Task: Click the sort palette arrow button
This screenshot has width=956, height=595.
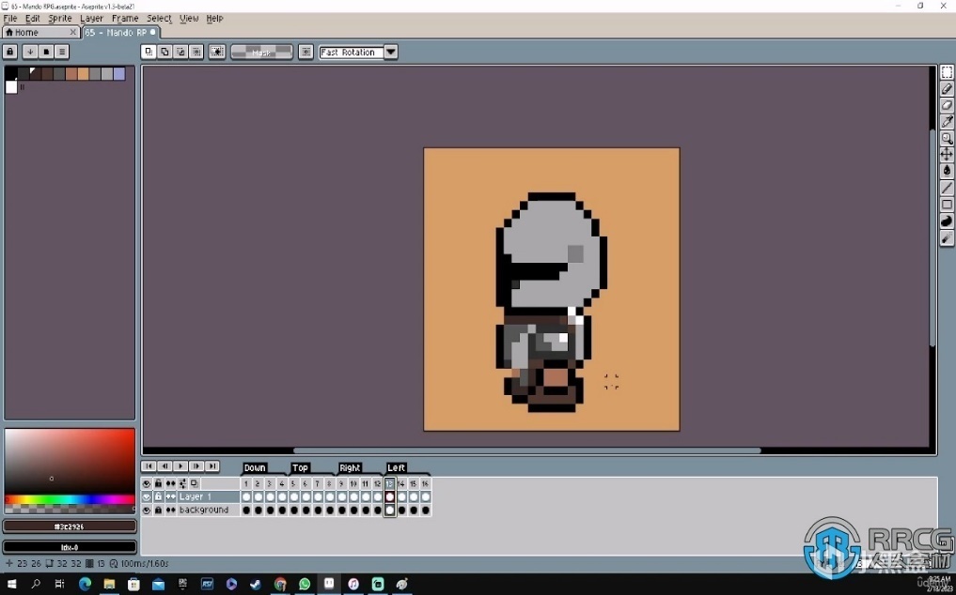Action: (x=30, y=52)
